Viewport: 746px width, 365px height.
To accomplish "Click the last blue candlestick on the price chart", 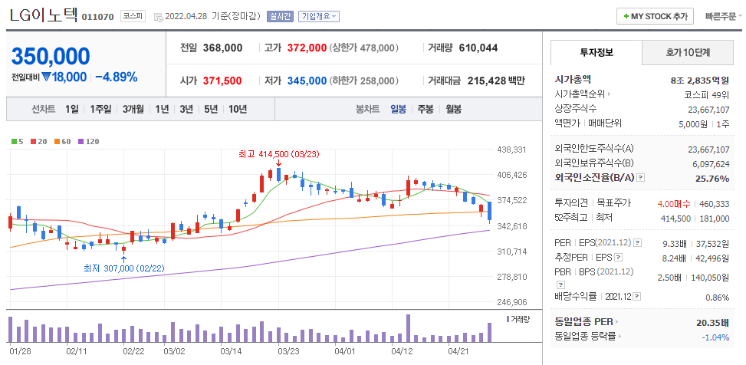I will [x=490, y=212].
